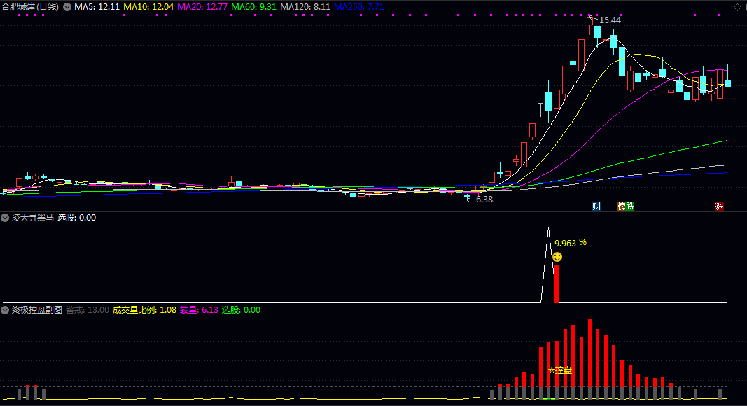747x406 pixels.
Task: Select the MA10: 12.04 indicator label
Action: click(148, 7)
